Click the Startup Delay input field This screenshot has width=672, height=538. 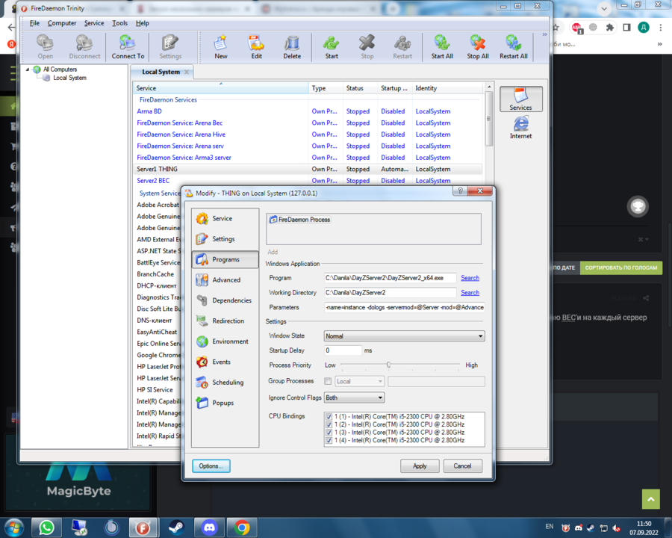[343, 350]
